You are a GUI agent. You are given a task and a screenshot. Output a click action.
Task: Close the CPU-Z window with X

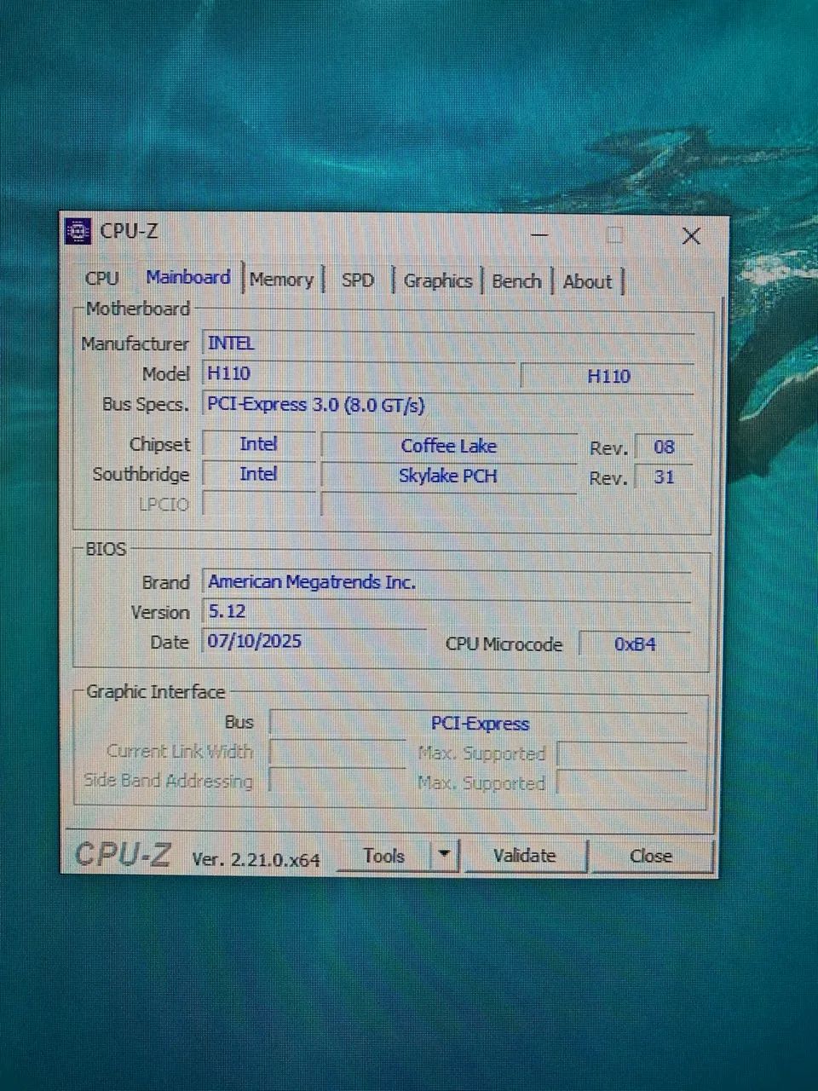pyautogui.click(x=691, y=236)
